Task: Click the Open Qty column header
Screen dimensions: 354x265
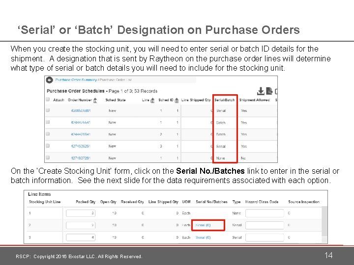Action: 108,202
